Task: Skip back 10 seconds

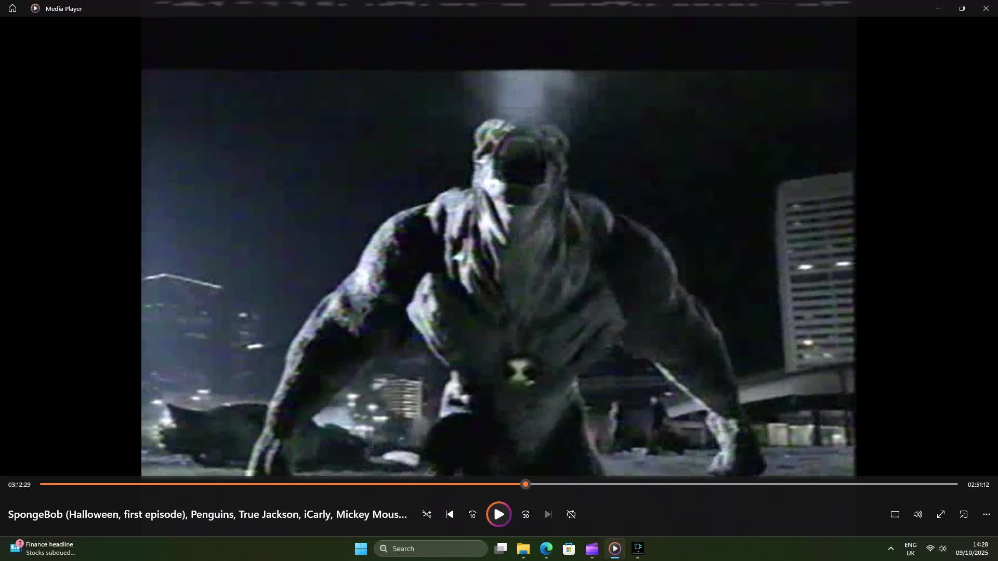Action: coord(472,514)
